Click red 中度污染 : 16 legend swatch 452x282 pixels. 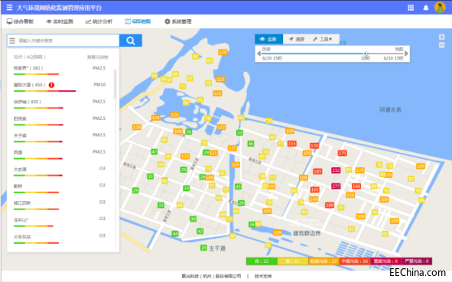click(354, 261)
